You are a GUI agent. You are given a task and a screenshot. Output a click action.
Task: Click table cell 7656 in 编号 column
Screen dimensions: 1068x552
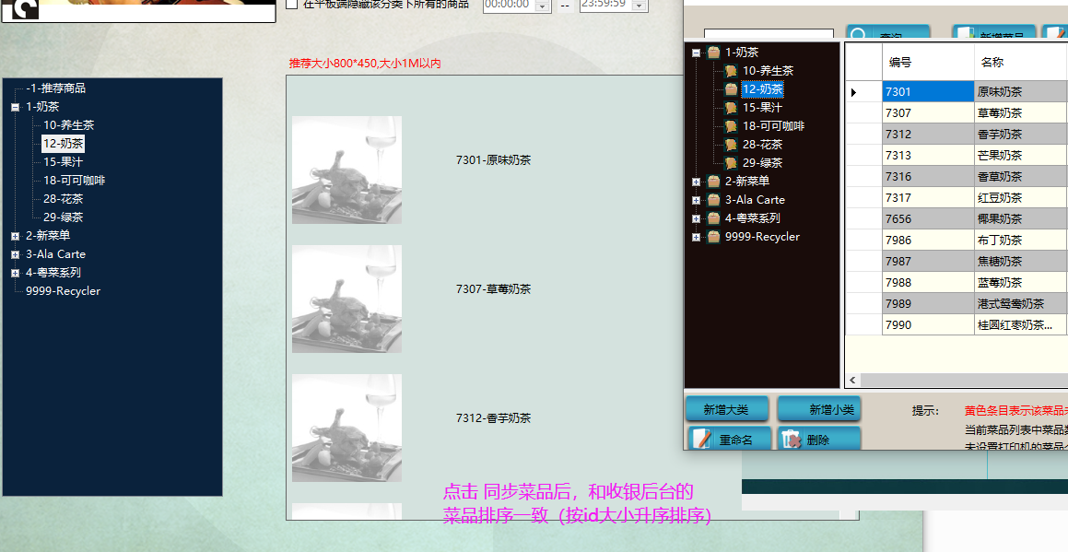click(928, 218)
